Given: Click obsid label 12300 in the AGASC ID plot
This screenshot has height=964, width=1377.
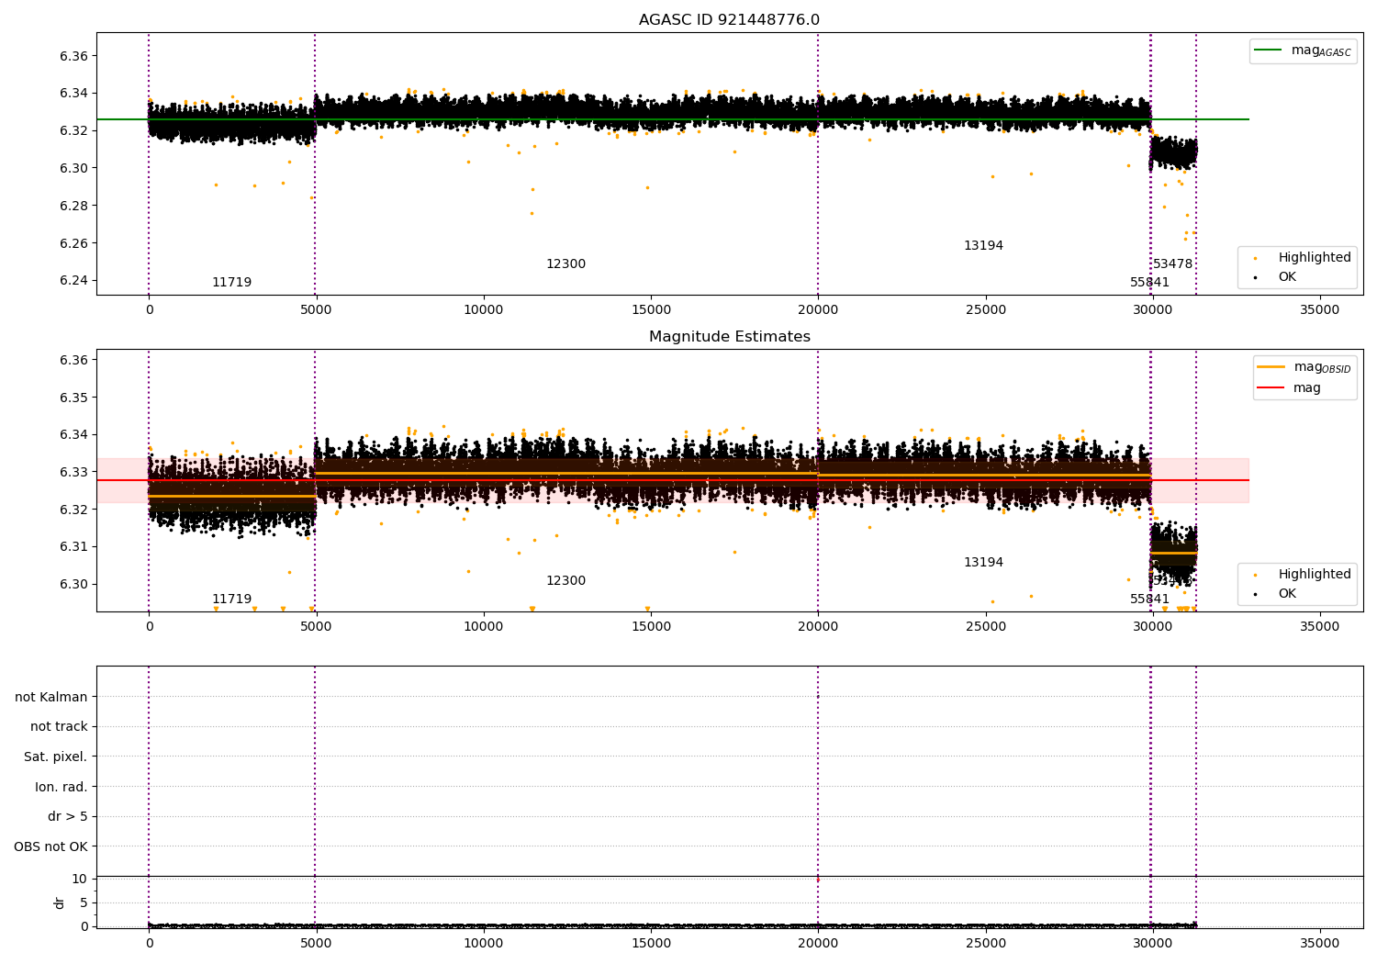Looking at the screenshot, I should coord(565,264).
